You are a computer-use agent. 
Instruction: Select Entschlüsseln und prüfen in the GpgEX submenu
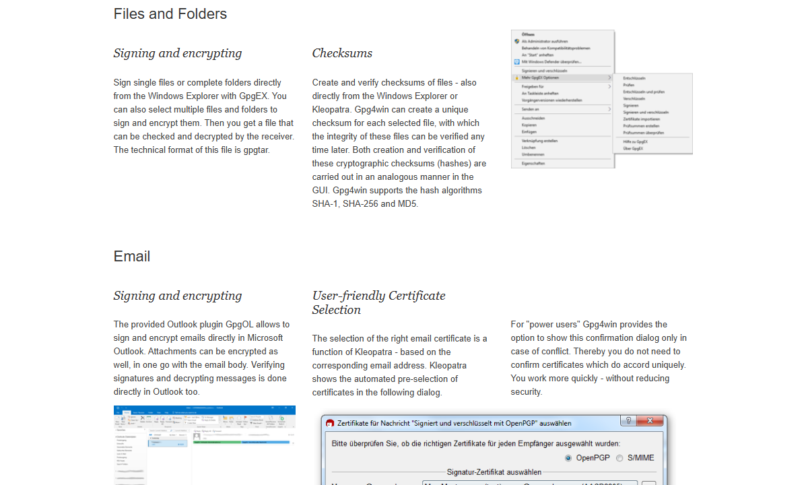[644, 92]
